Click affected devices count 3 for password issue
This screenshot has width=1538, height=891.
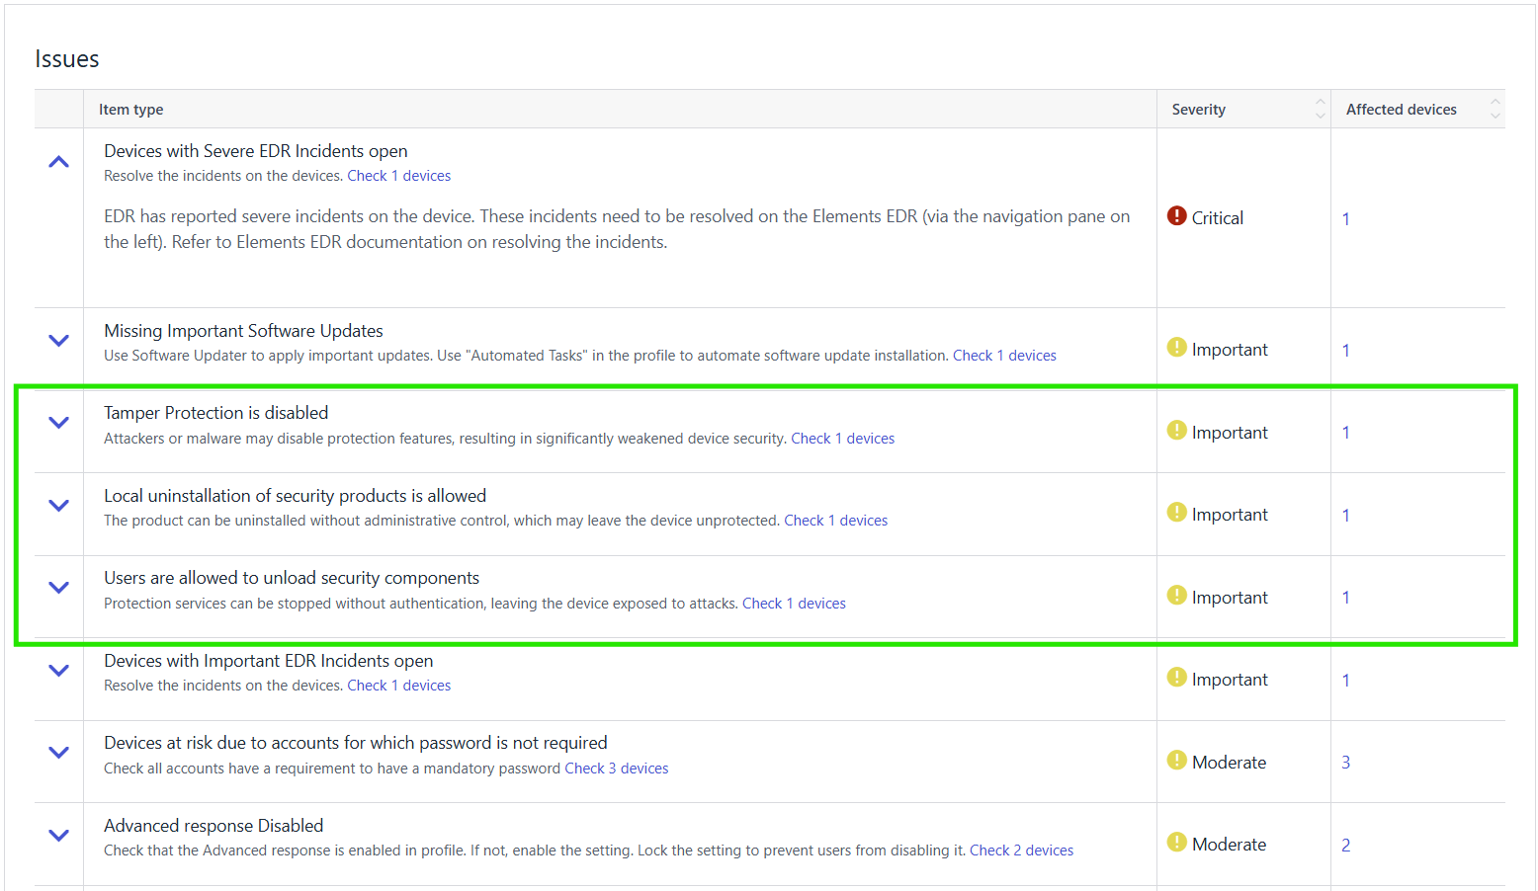(1345, 763)
